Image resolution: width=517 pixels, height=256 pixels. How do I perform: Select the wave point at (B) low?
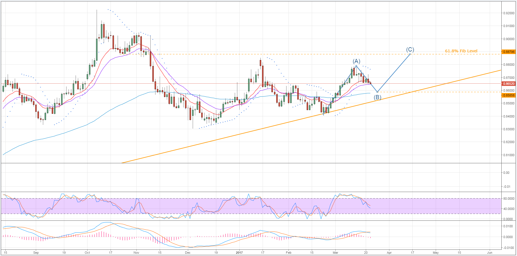click(x=377, y=92)
